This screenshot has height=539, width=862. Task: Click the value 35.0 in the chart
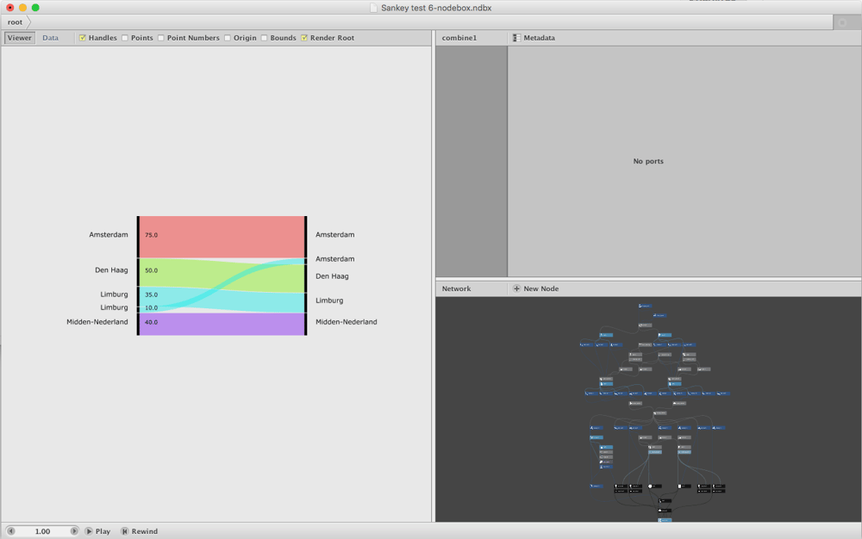(151, 294)
